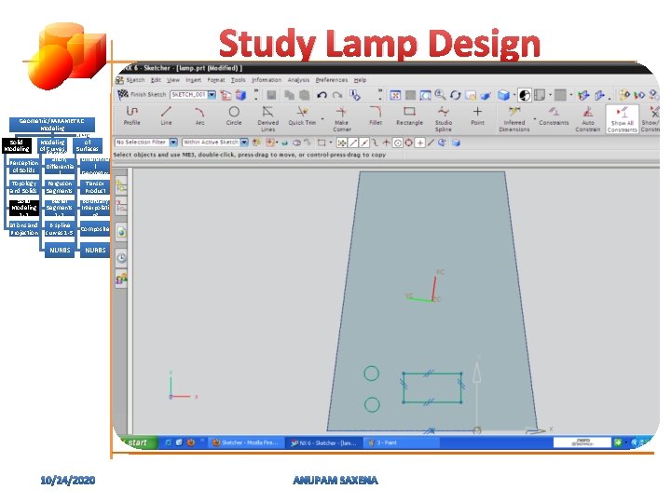Select the upper small circle in the sketch
Screen dimensions: 671x503
(371, 374)
